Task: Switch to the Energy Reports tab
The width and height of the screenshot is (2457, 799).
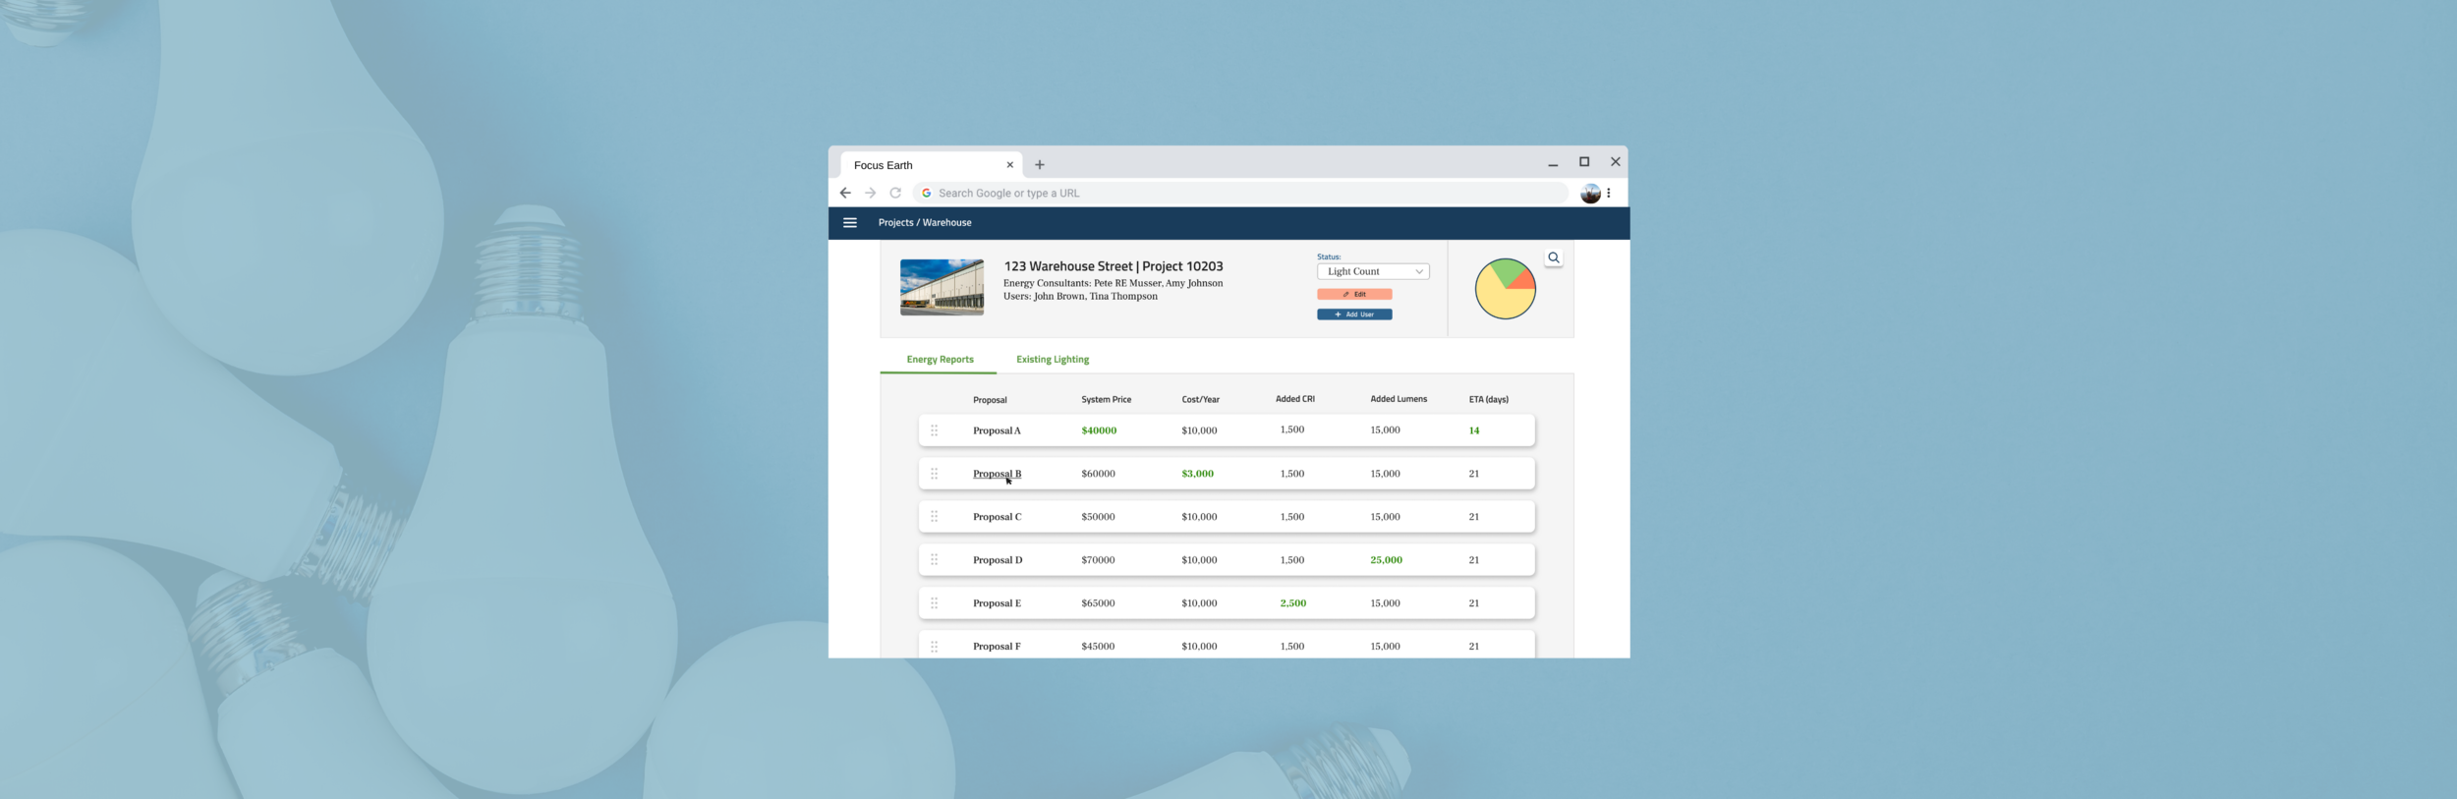Action: [x=940, y=360]
